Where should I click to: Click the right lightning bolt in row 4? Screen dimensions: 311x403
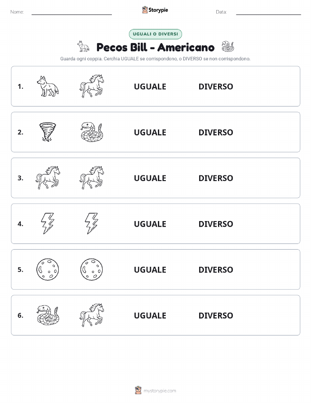[92, 223]
